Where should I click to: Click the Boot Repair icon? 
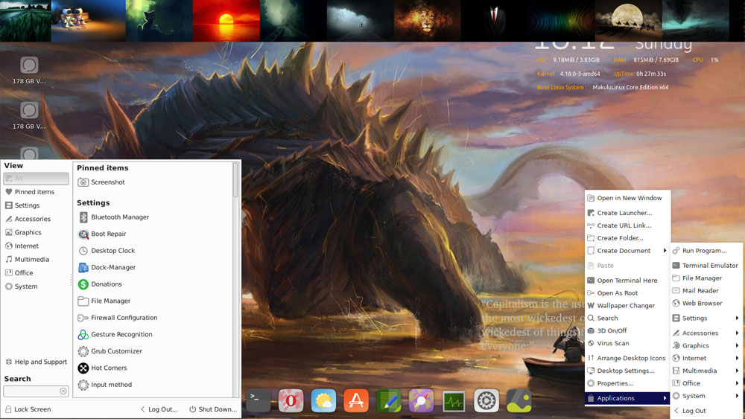[83, 234]
